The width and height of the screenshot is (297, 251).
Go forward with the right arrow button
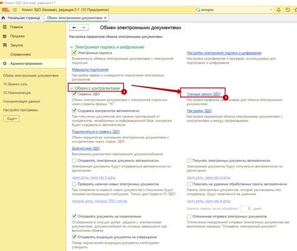pos(84,27)
